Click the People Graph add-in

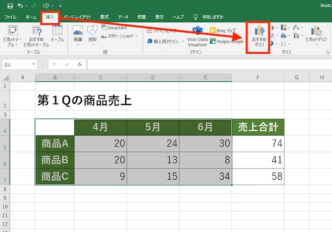tap(227, 41)
